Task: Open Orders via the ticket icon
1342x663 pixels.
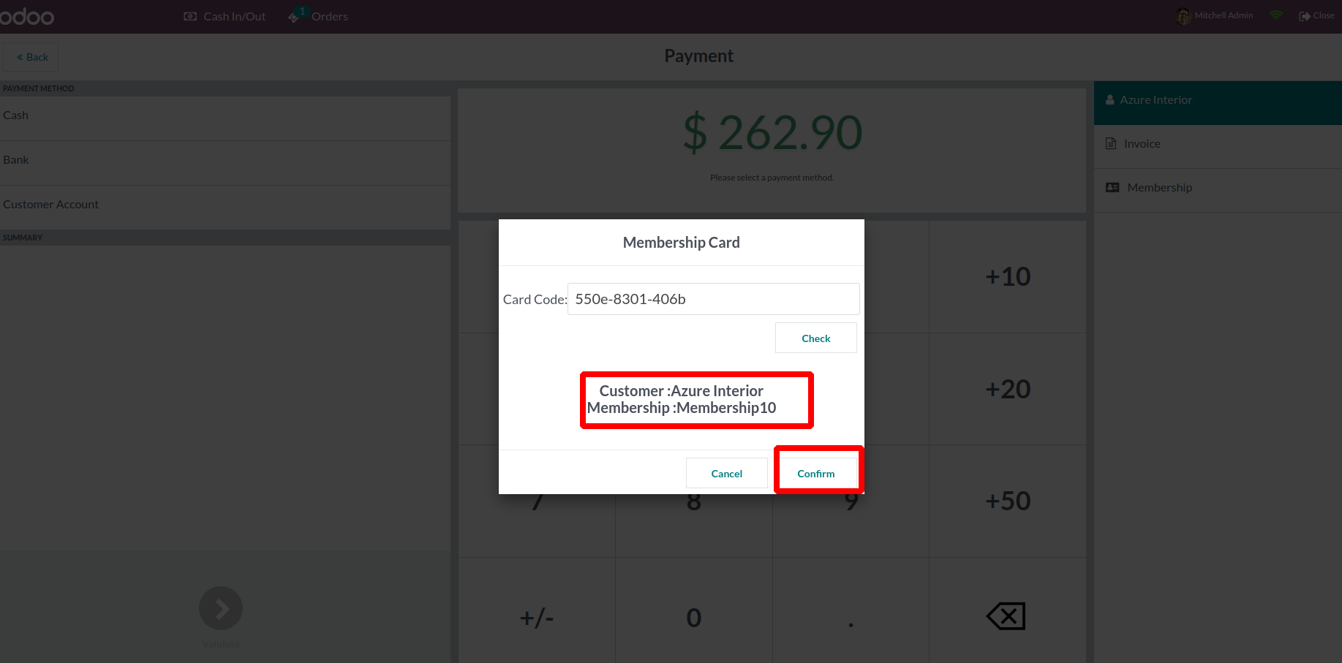Action: 294,17
